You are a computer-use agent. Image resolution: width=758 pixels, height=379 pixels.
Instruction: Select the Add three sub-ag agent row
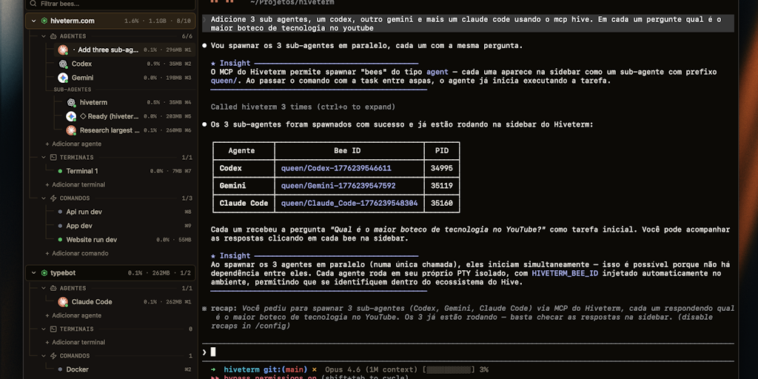click(x=124, y=50)
